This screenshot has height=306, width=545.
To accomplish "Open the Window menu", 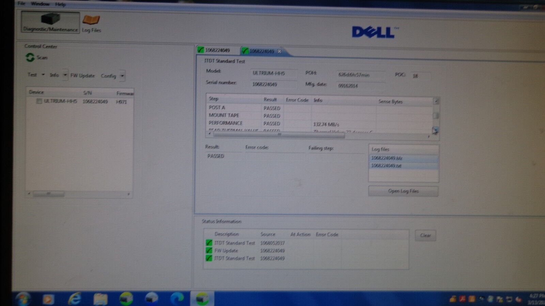I will coord(40,4).
